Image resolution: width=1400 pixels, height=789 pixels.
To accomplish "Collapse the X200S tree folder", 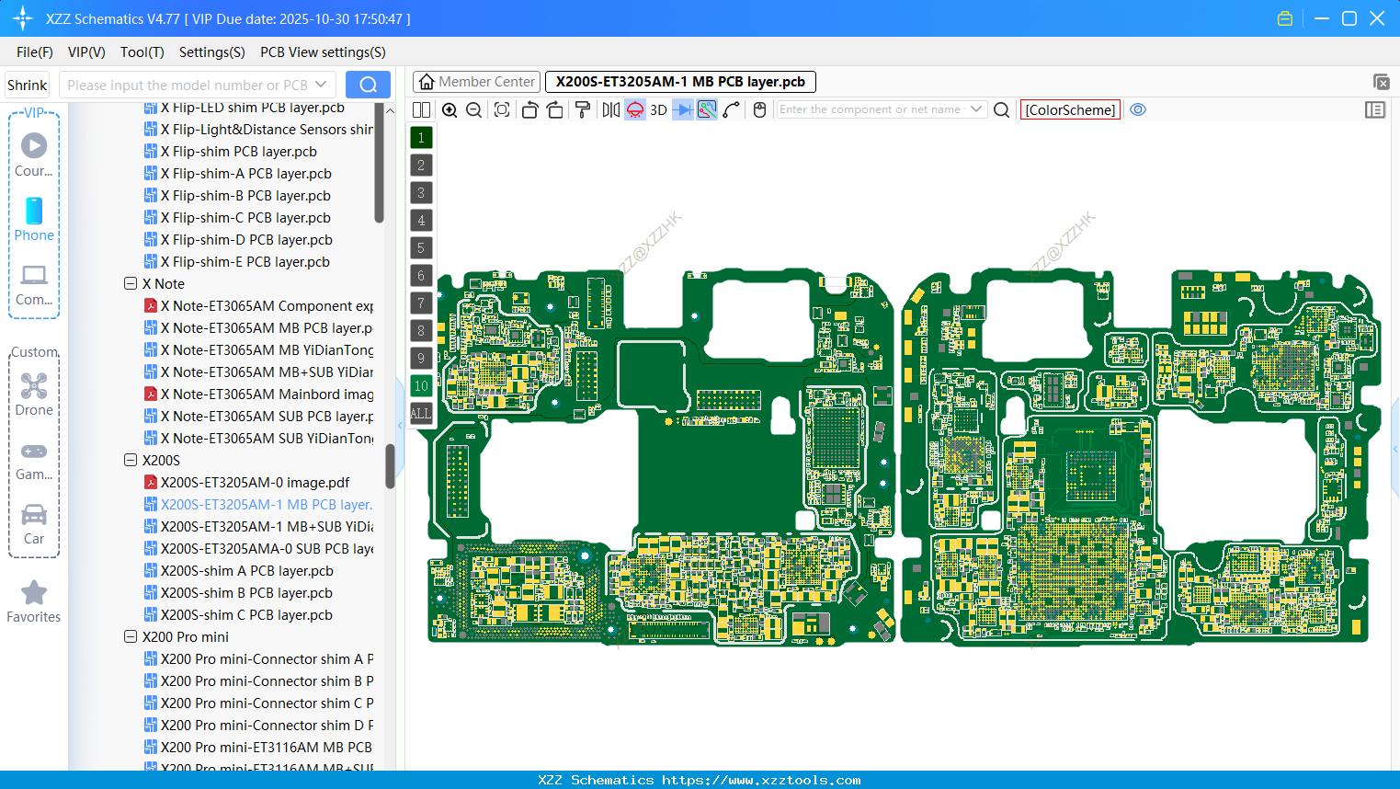I will point(131,460).
